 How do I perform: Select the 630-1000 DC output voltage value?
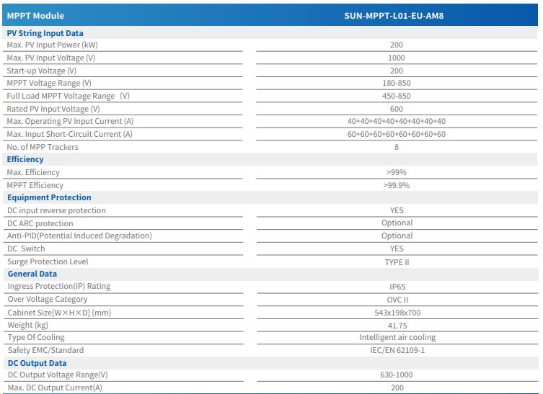point(397,375)
